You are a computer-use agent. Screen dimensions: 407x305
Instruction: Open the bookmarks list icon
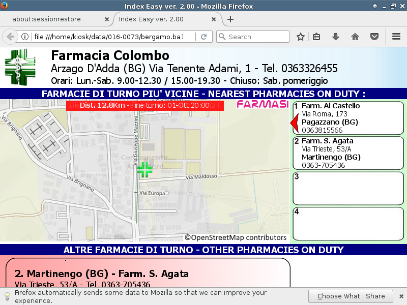tap(316, 37)
